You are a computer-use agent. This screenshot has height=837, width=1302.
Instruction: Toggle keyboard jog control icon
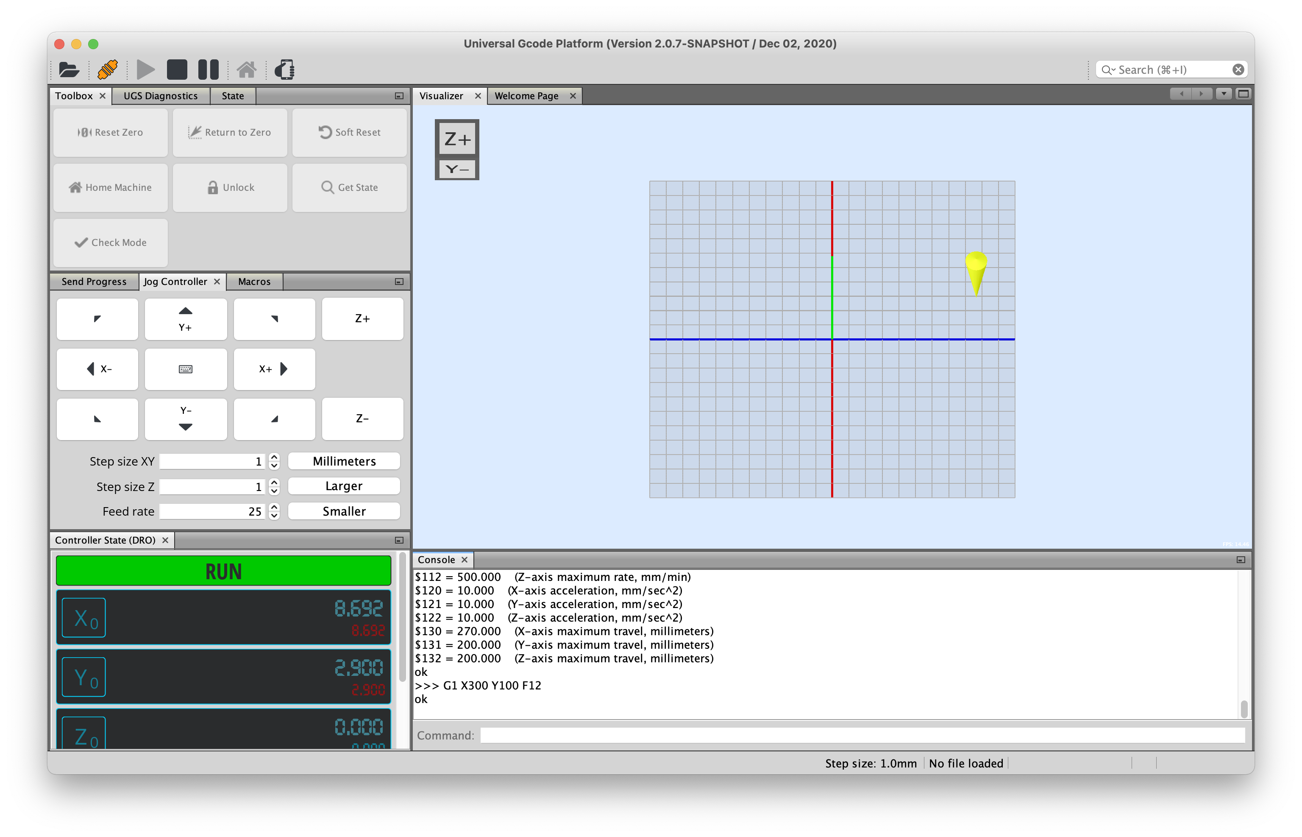[186, 369]
